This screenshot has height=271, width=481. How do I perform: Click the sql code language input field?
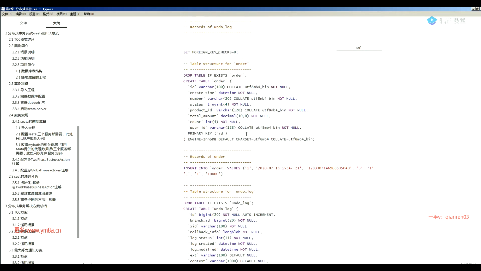tap(359, 47)
